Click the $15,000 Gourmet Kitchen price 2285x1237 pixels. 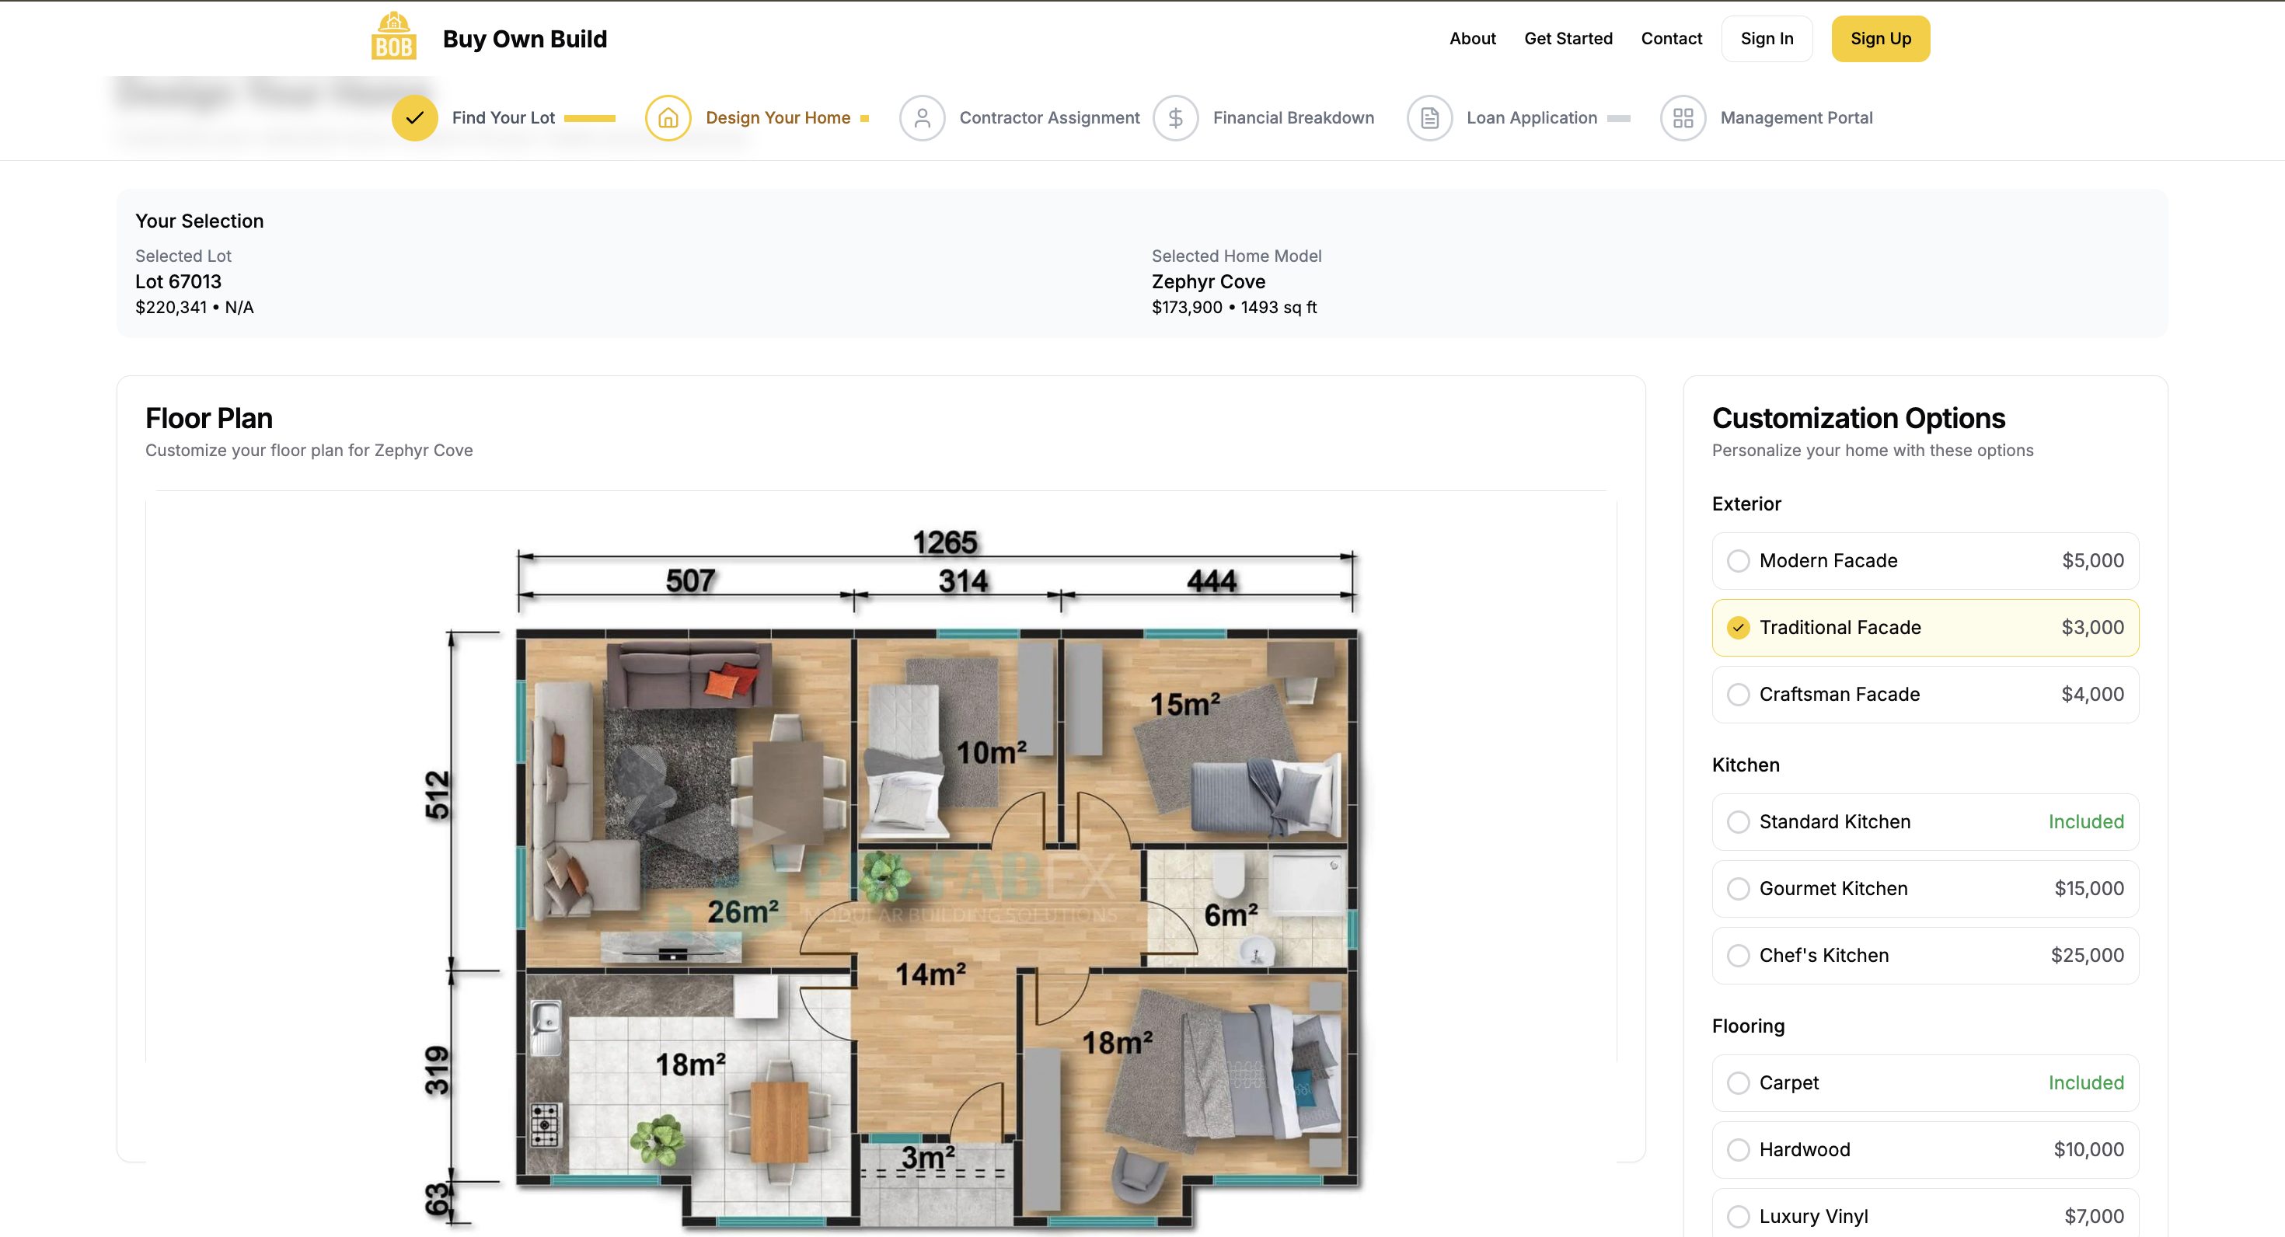click(x=2089, y=889)
